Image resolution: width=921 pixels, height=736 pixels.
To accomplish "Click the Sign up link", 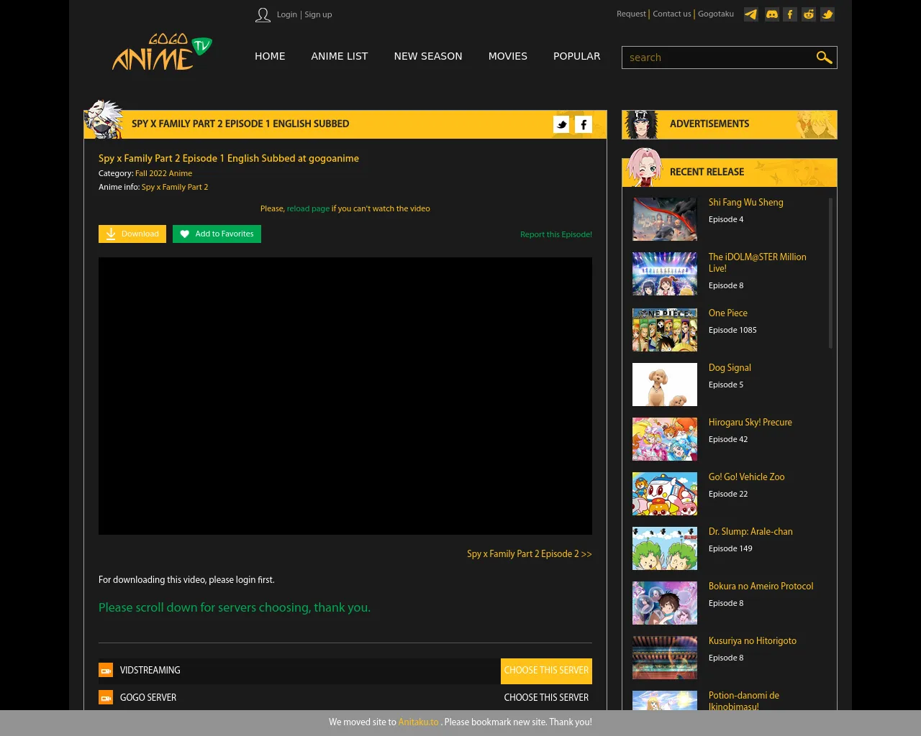I will 318,14.
